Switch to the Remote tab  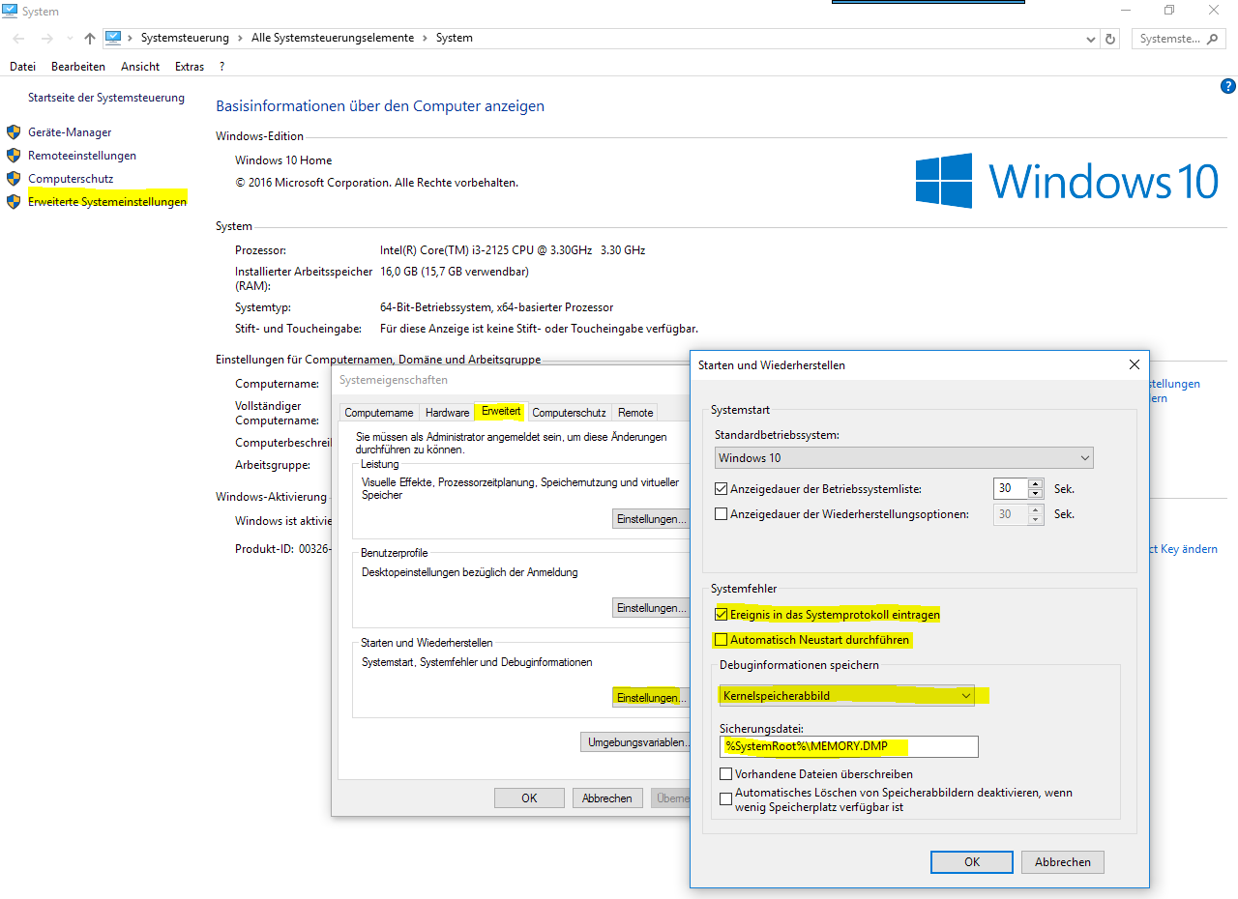point(635,413)
